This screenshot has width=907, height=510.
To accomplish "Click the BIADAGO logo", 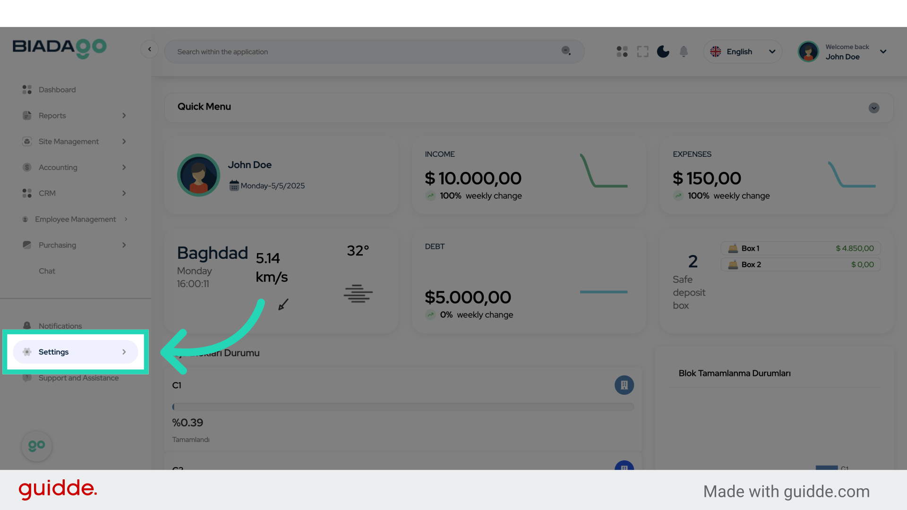I will (x=60, y=48).
